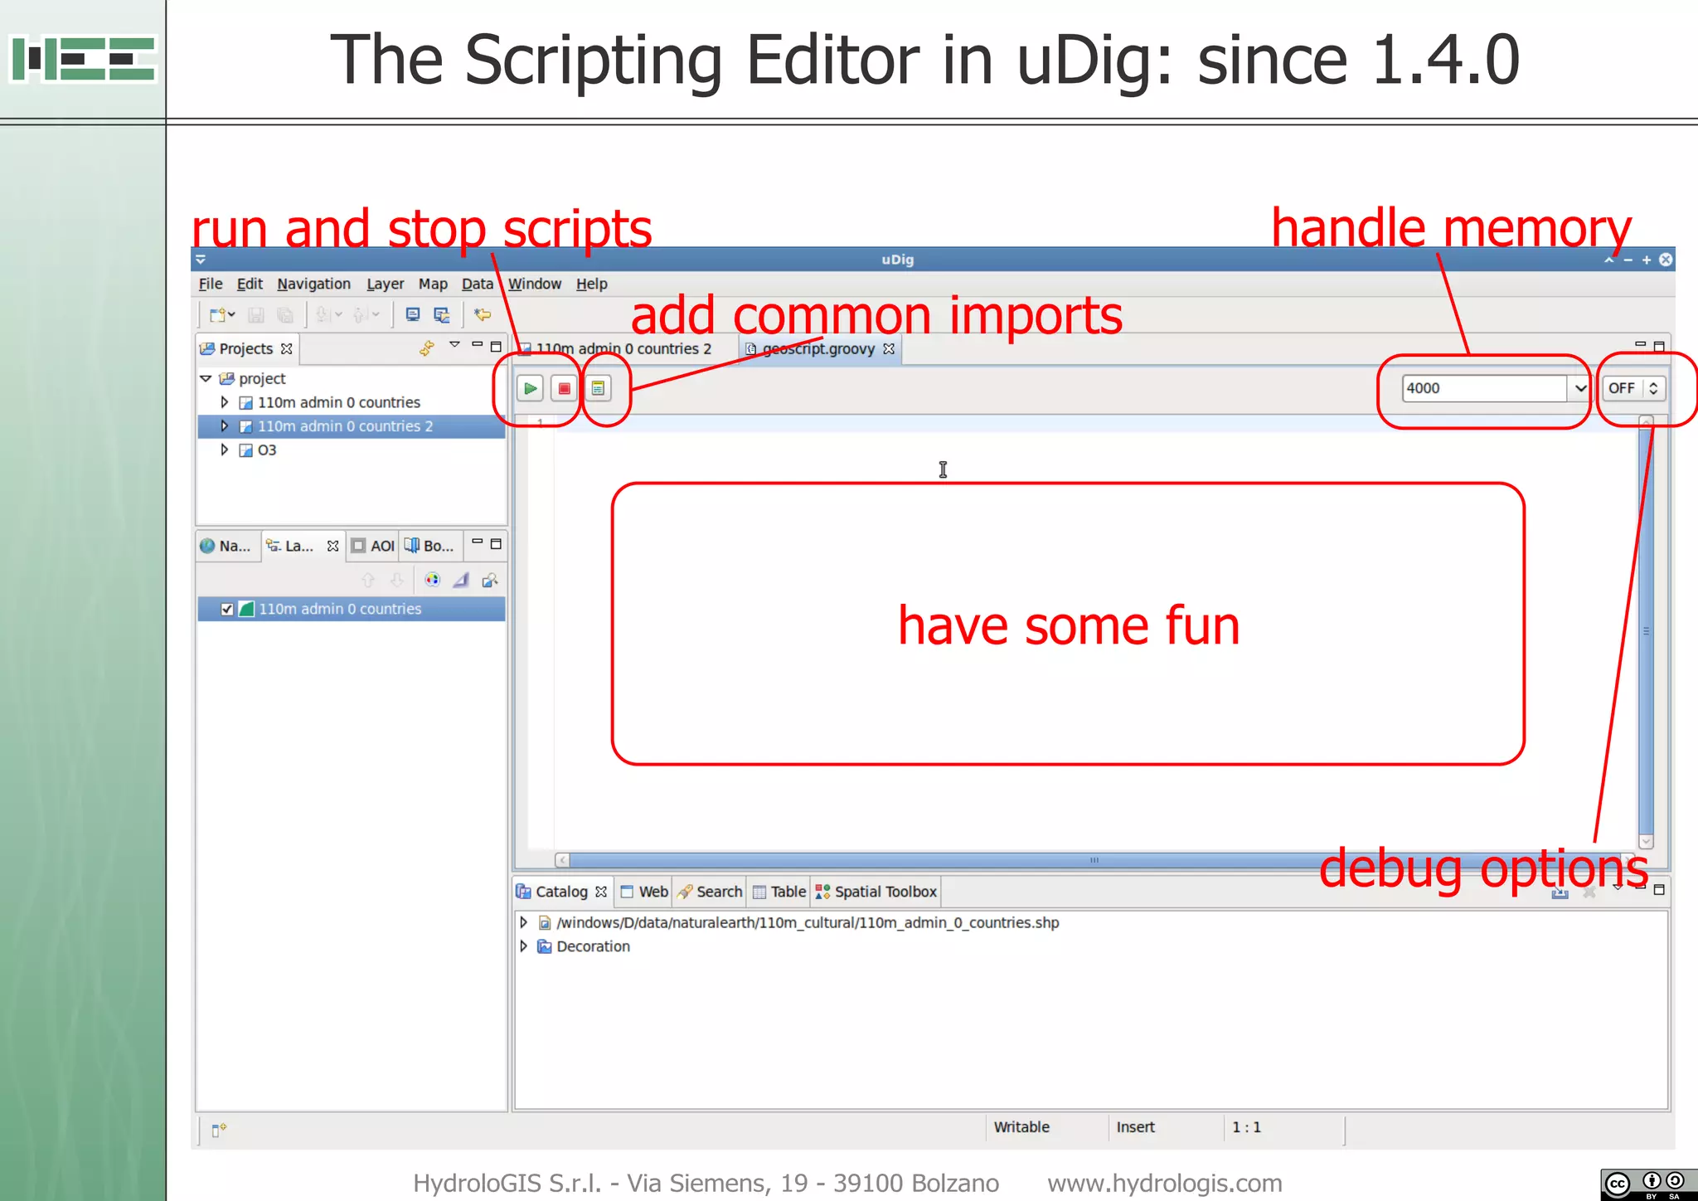1698x1201 pixels.
Task: Select the 110m admin 0 countries layer row
Action: point(352,609)
